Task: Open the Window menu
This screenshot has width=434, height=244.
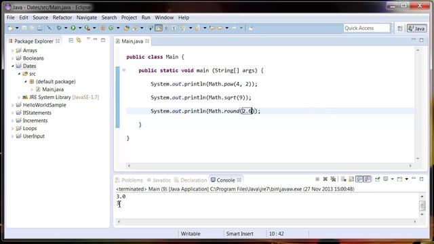Action: (x=164, y=18)
